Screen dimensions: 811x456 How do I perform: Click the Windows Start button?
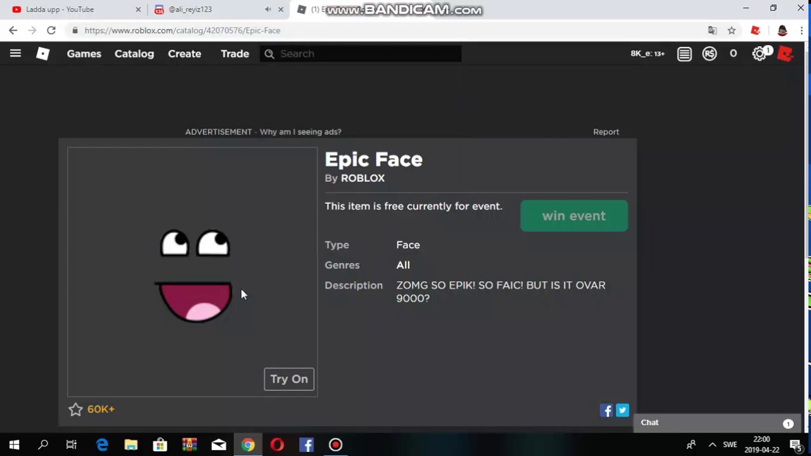pos(14,445)
